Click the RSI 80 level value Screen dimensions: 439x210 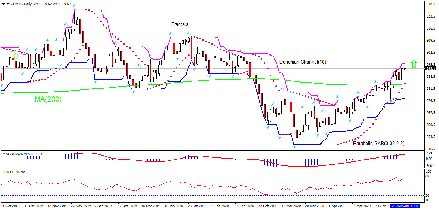pos(428,176)
